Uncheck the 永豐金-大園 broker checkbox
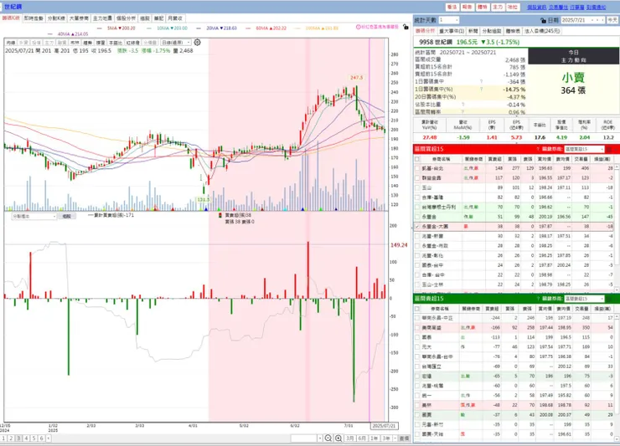 click(x=416, y=227)
